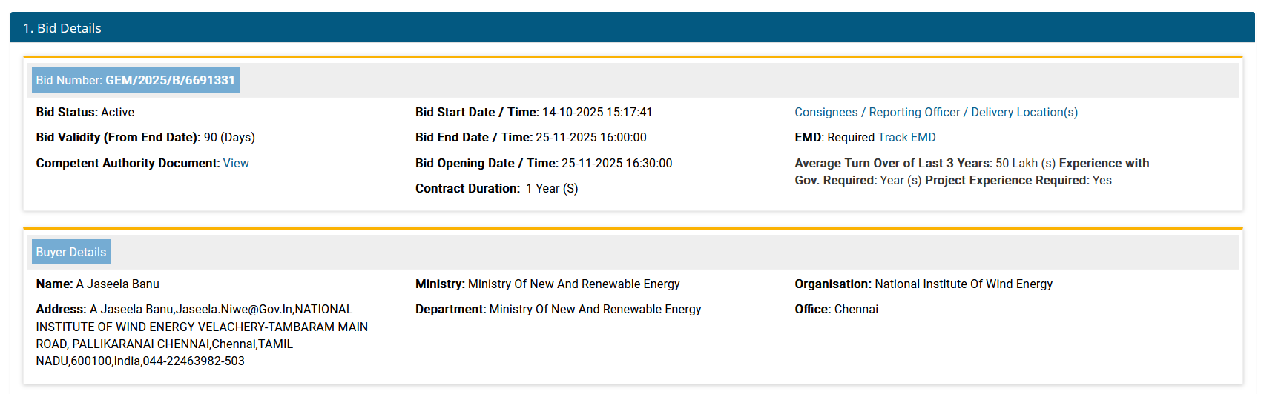The width and height of the screenshot is (1261, 394).
Task: Click the Bid Number GEM/2025/B/6691331 badge
Action: point(135,80)
